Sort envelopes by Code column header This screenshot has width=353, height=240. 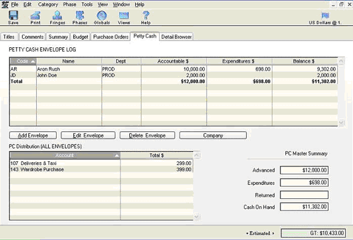(23, 61)
